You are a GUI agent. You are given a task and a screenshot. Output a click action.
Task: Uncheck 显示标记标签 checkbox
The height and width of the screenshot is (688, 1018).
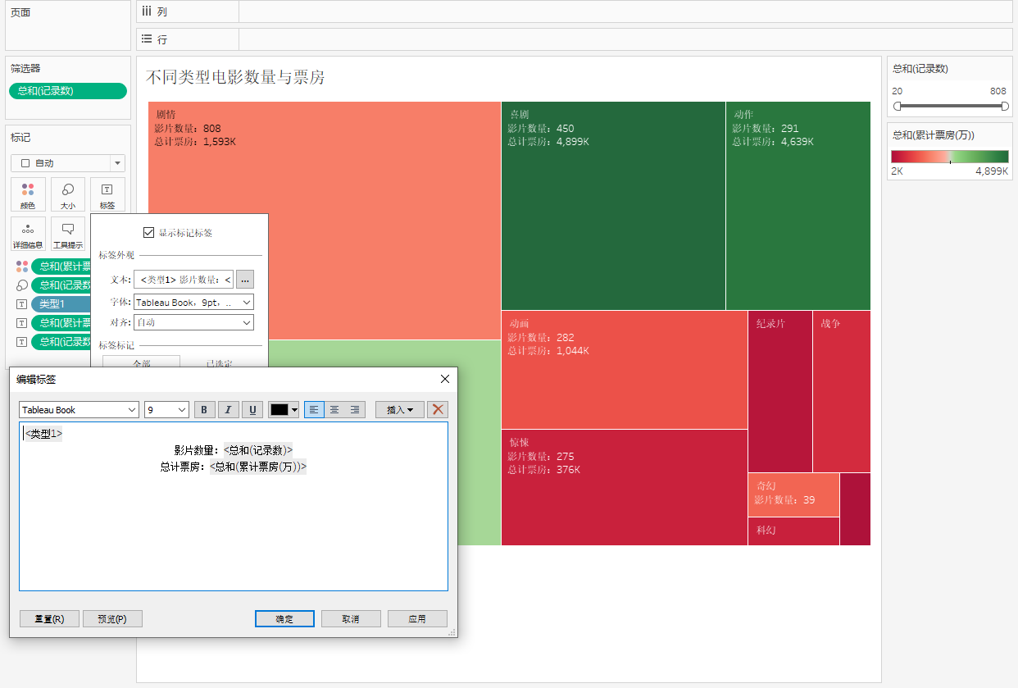coord(148,233)
